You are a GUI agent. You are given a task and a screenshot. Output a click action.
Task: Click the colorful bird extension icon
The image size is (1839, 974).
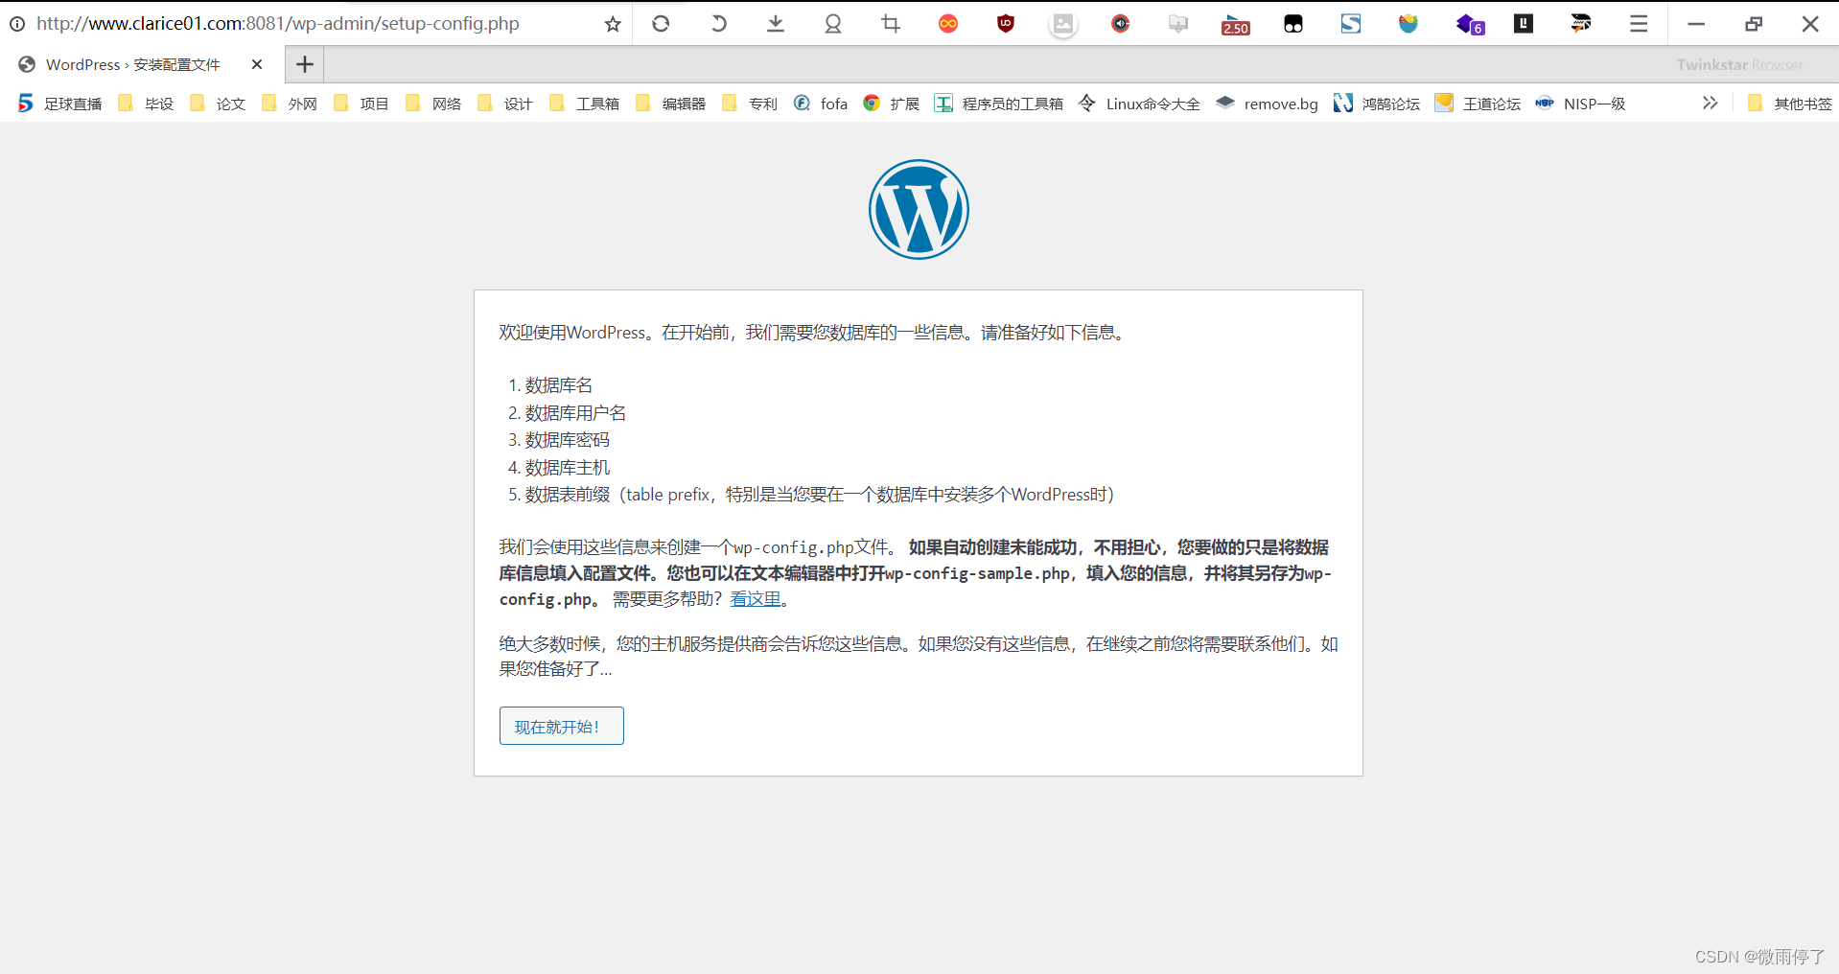click(1408, 24)
